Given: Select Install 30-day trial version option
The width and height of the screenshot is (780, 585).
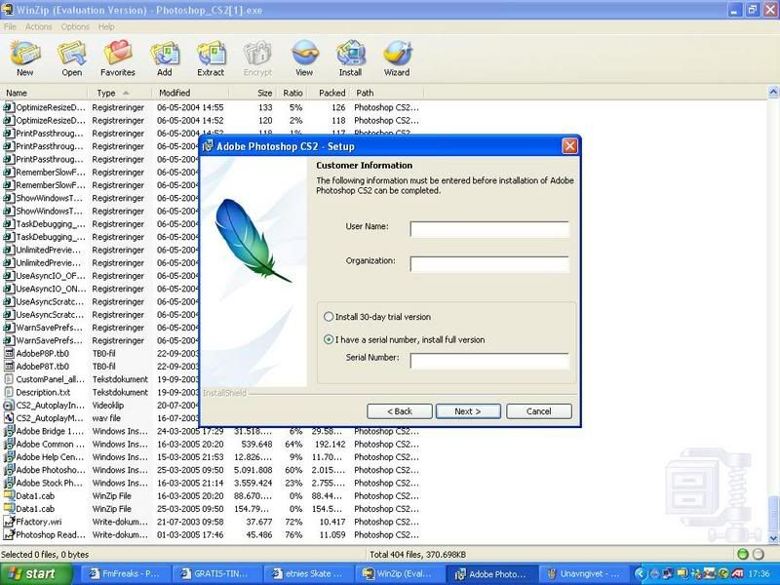Looking at the screenshot, I should [x=329, y=317].
